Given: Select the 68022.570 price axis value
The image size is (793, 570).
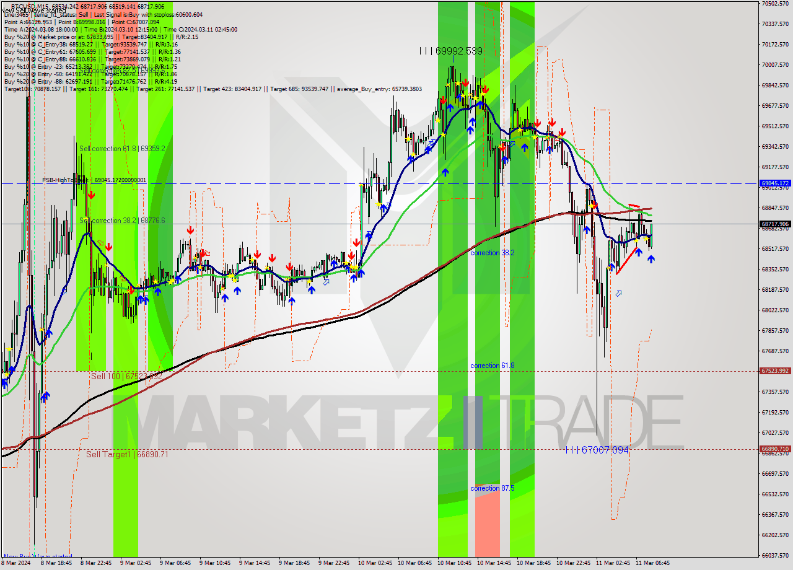Looking at the screenshot, I should tap(775, 310).
